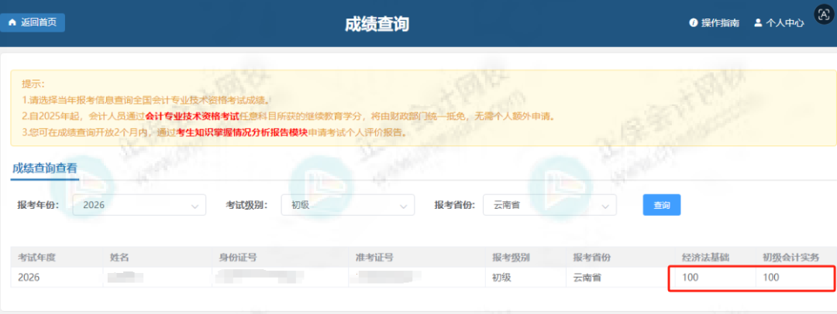The height and width of the screenshot is (314, 837).
Task: Click the 初级 cell in the result row
Action: (501, 278)
